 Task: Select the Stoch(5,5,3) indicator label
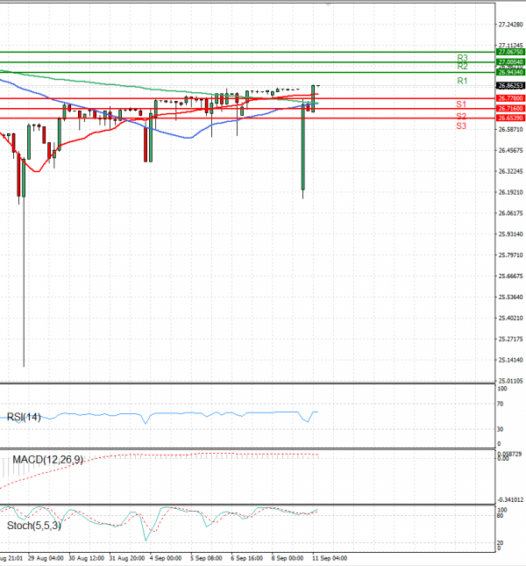click(34, 526)
